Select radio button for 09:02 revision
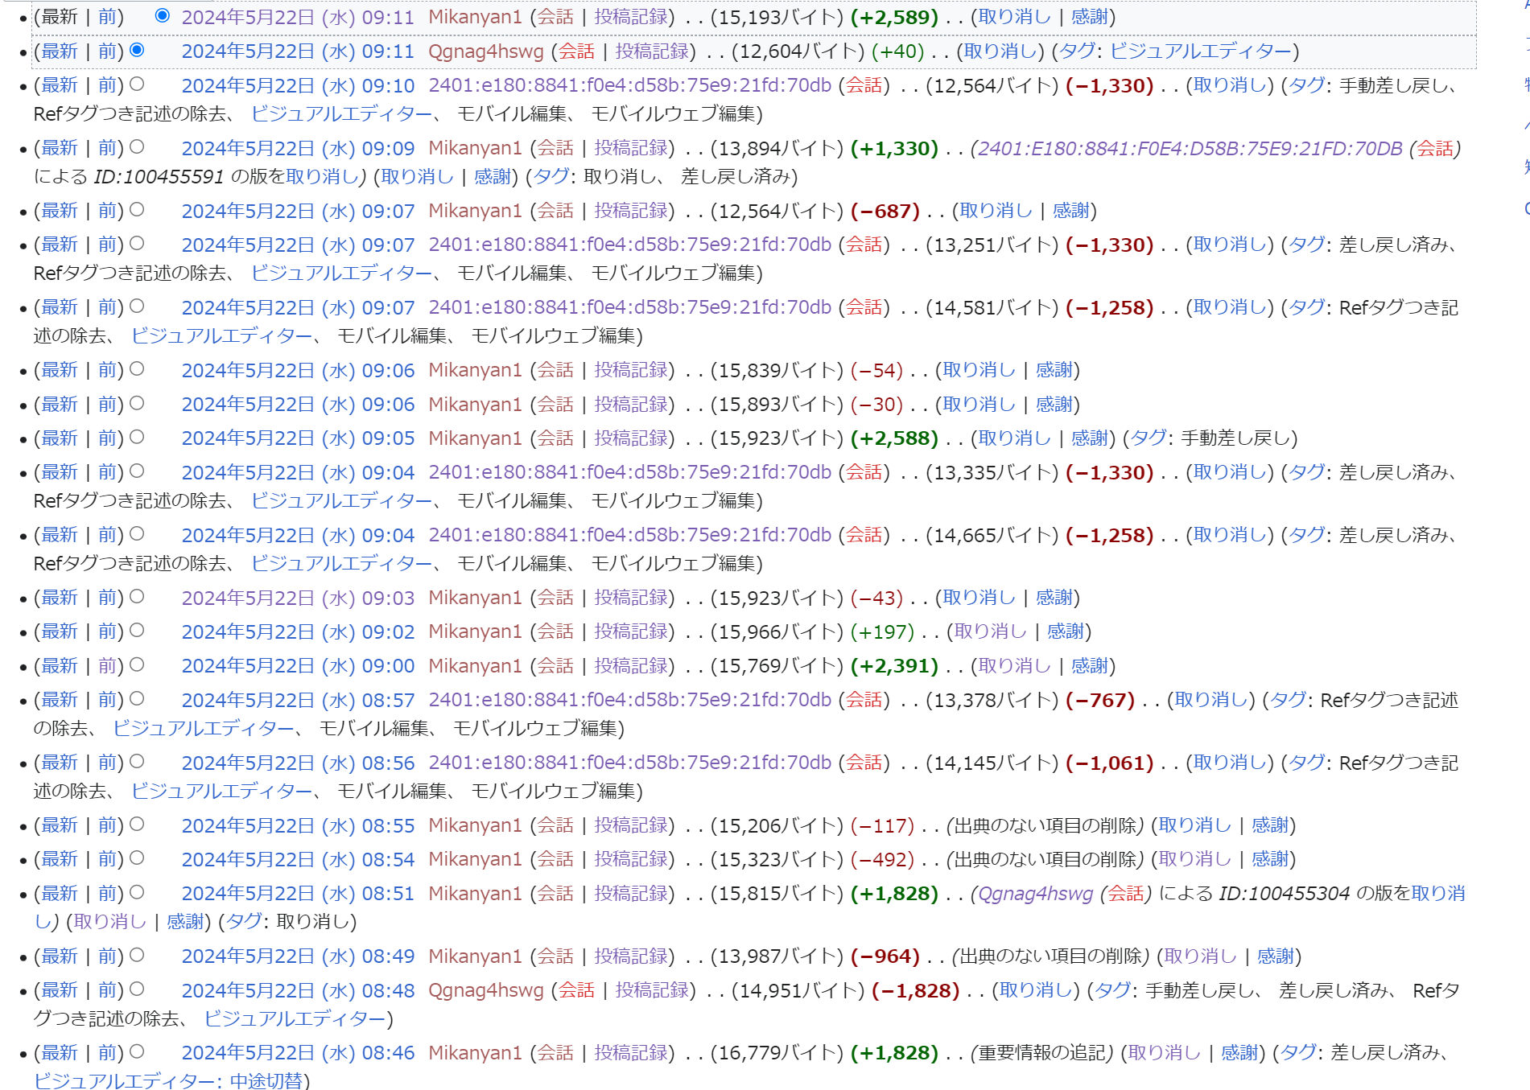 (137, 630)
